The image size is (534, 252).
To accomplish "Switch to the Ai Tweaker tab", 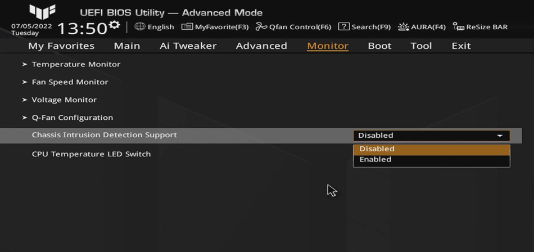I will (x=188, y=46).
